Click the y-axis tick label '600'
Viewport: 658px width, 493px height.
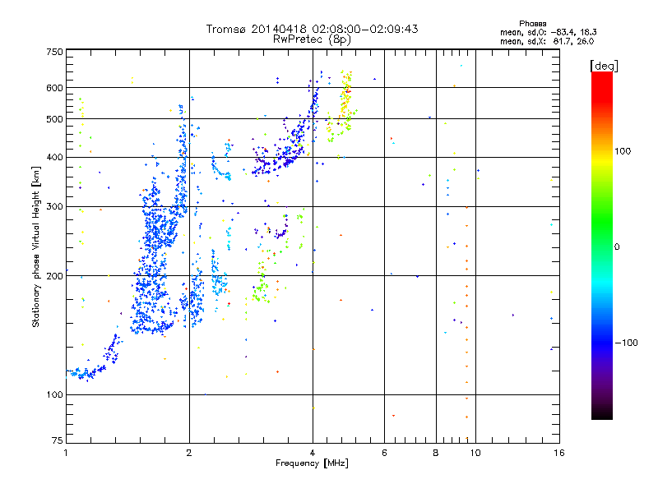[x=54, y=88]
